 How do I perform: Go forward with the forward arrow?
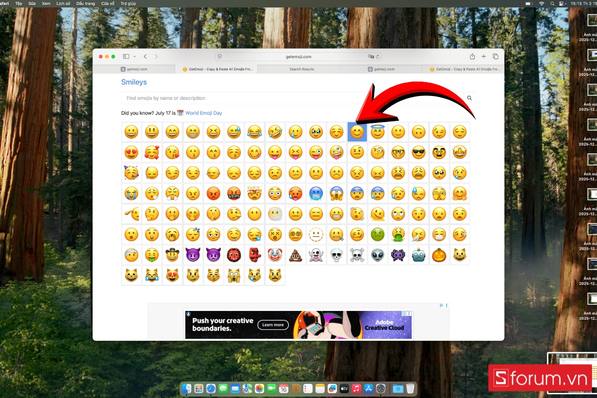click(x=156, y=56)
